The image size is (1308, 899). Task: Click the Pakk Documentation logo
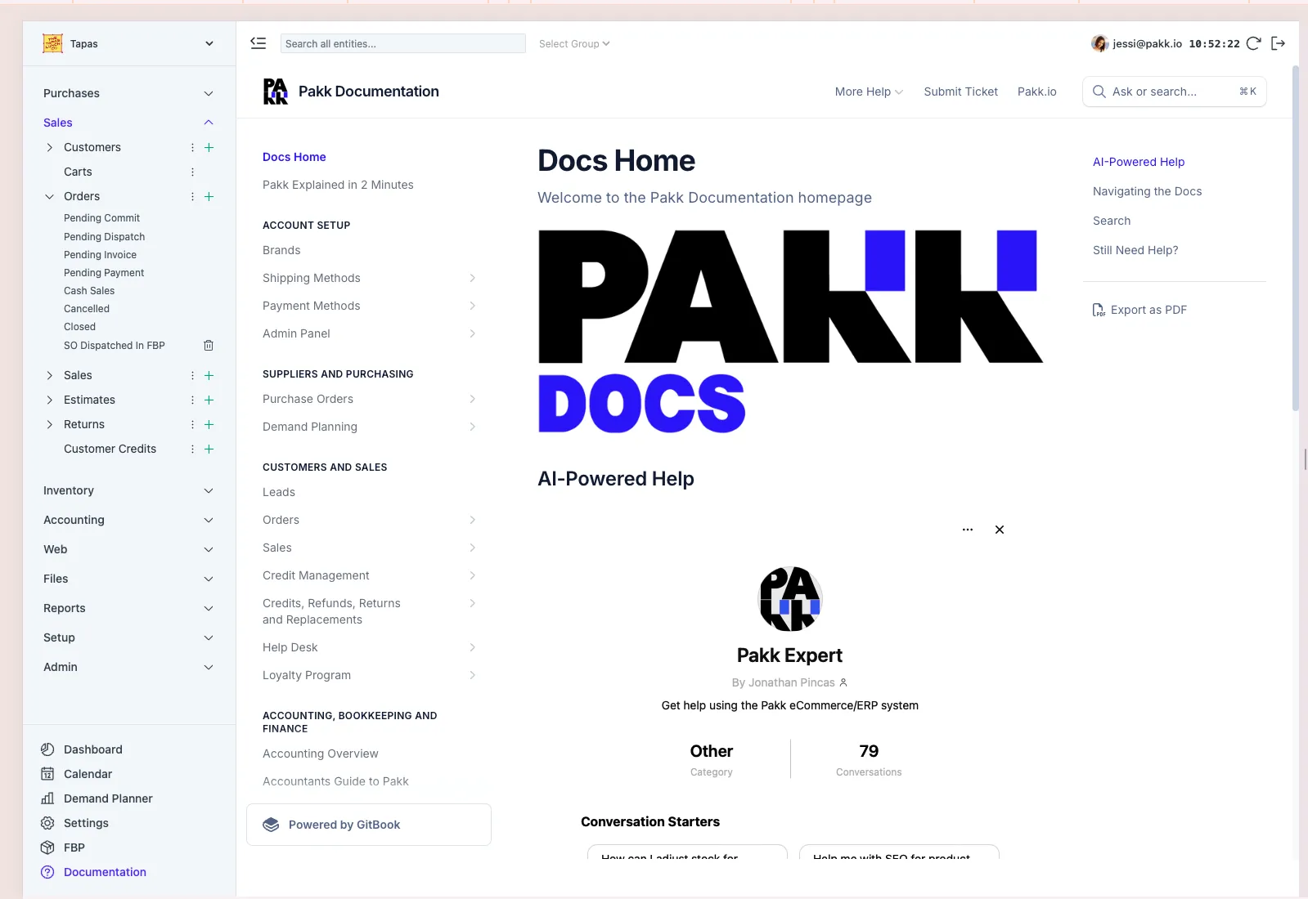click(276, 92)
